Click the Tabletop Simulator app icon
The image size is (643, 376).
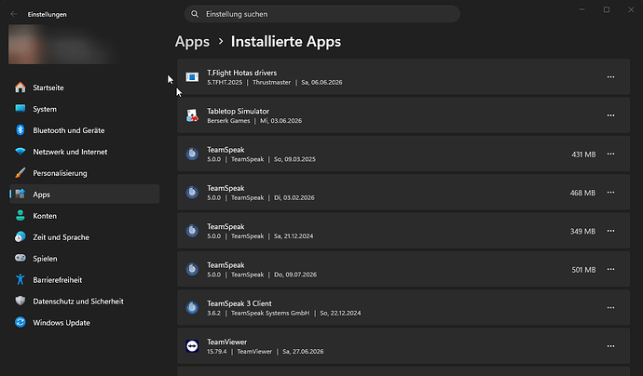coord(192,115)
